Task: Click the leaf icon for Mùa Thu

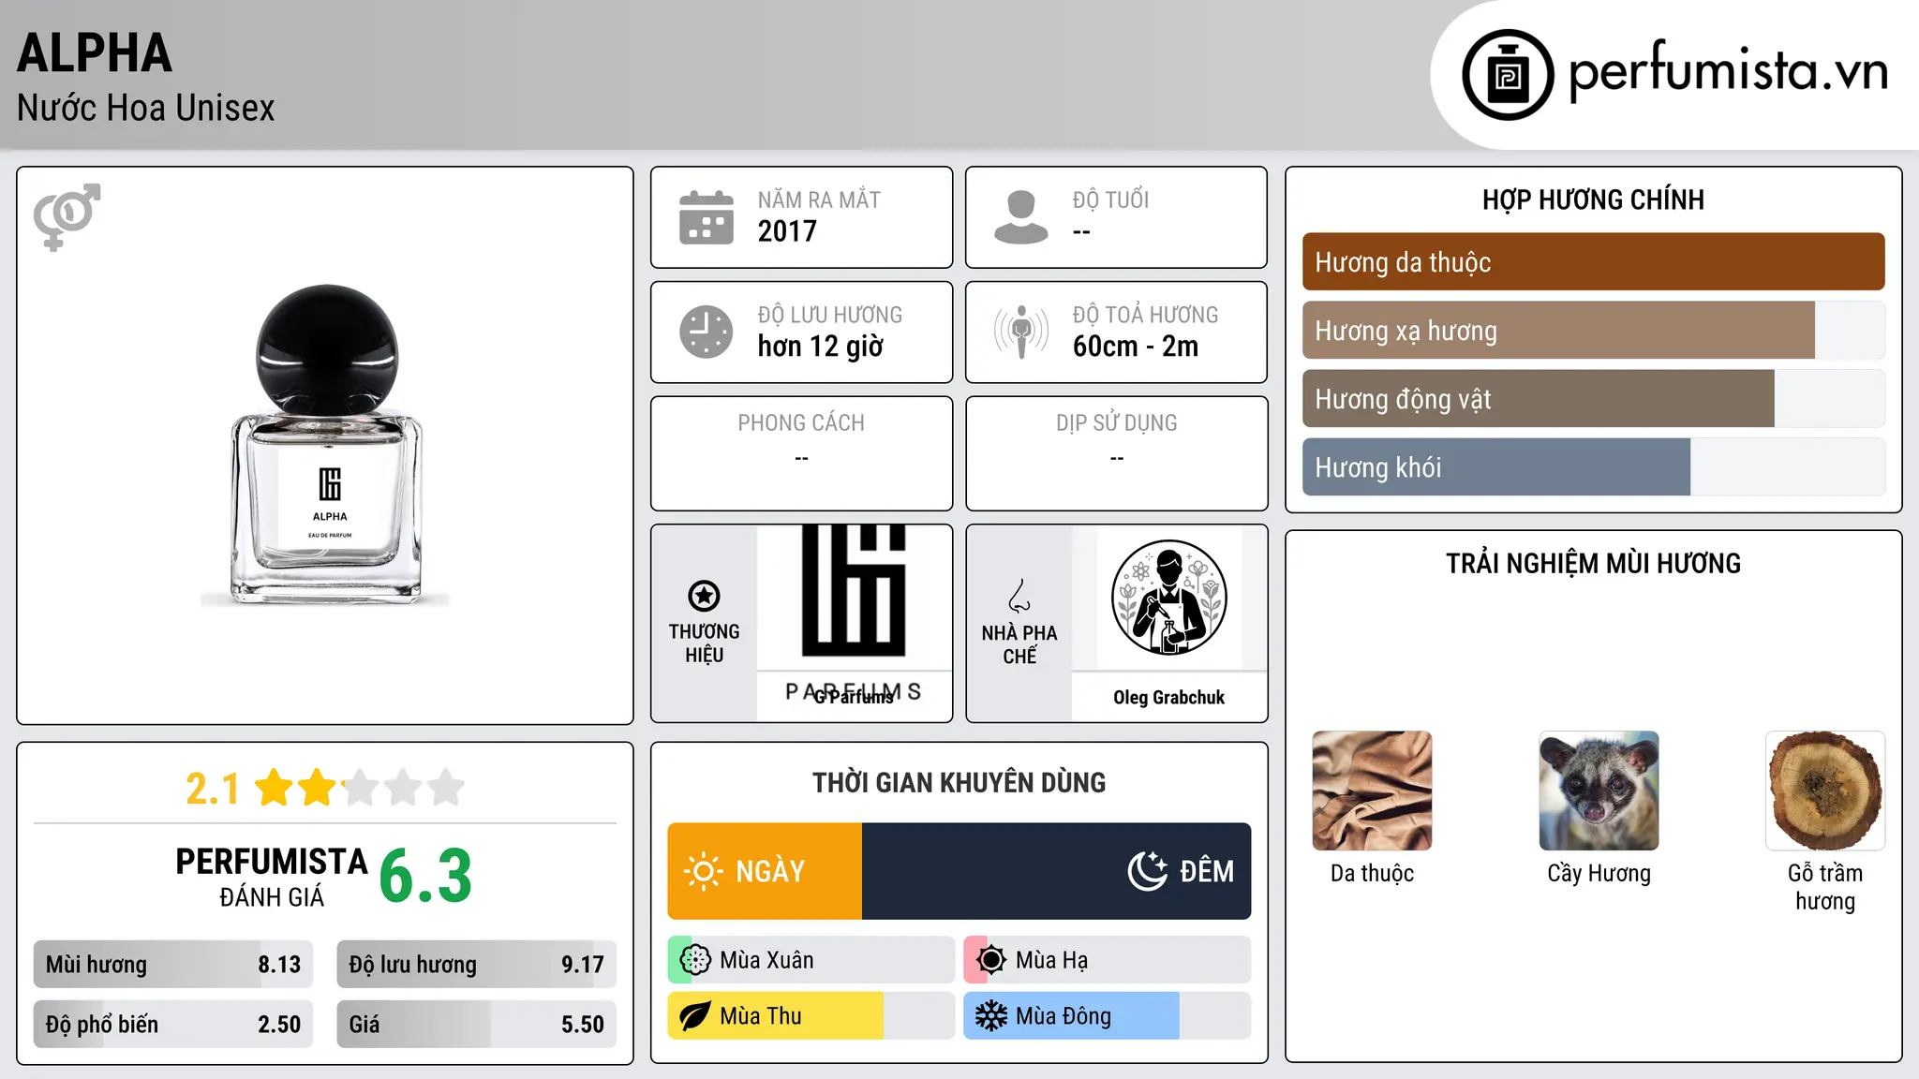Action: tap(695, 1016)
